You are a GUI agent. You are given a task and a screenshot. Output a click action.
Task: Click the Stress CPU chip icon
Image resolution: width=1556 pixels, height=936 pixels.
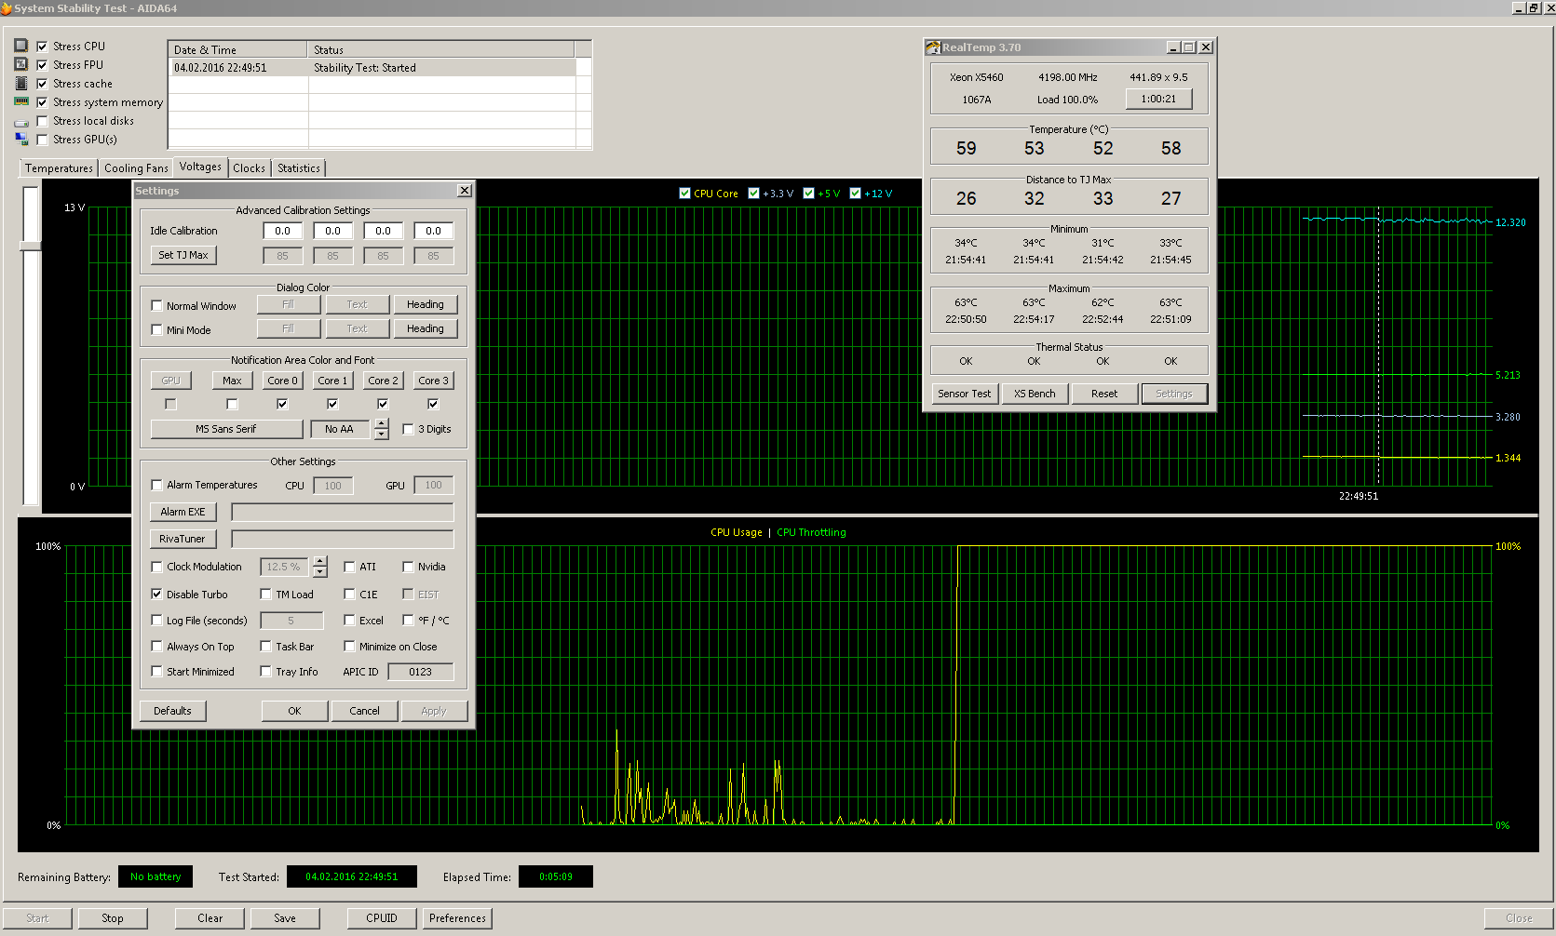20,46
